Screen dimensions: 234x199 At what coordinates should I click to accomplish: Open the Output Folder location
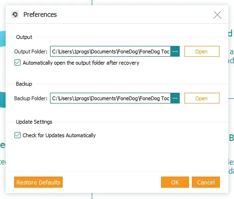pyautogui.click(x=202, y=52)
